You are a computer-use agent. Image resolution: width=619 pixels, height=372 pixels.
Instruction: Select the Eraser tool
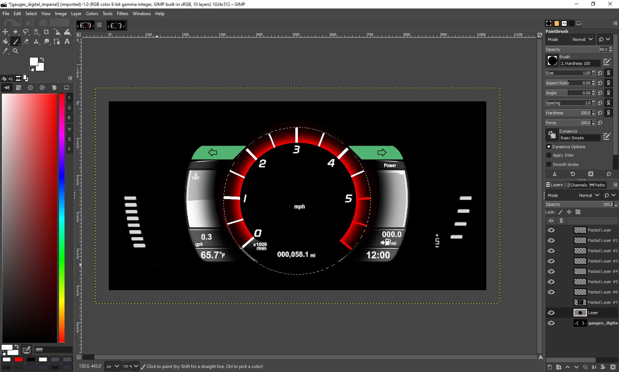tap(26, 42)
